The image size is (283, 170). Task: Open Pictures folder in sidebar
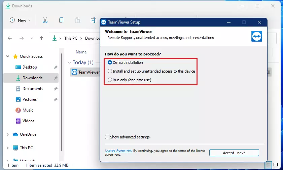(29, 99)
